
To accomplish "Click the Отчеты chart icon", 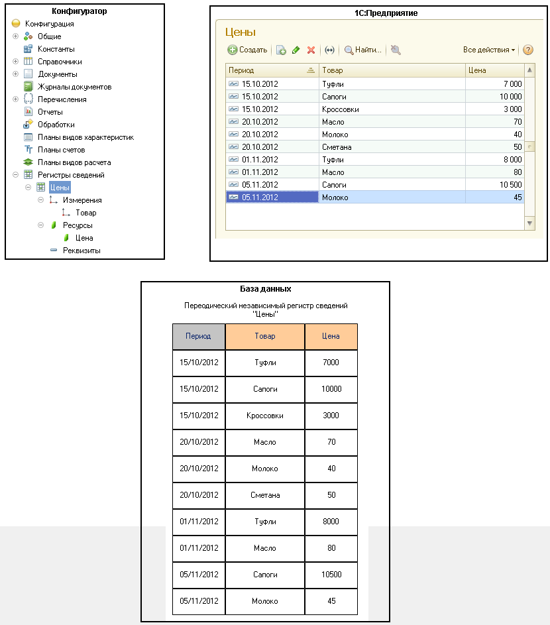I will (28, 111).
